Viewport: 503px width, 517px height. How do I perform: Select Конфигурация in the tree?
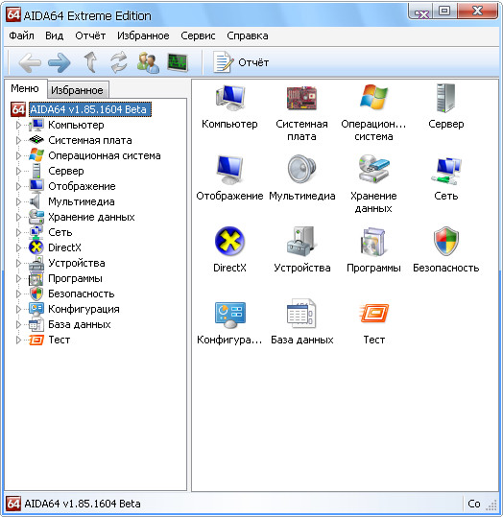click(84, 309)
